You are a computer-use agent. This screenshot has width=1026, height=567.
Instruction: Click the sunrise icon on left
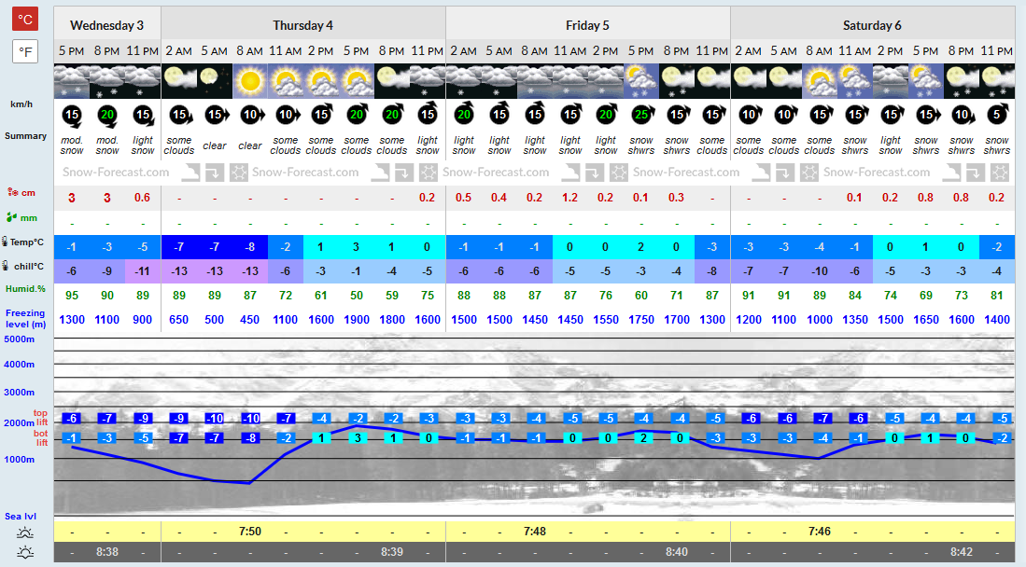(25, 532)
